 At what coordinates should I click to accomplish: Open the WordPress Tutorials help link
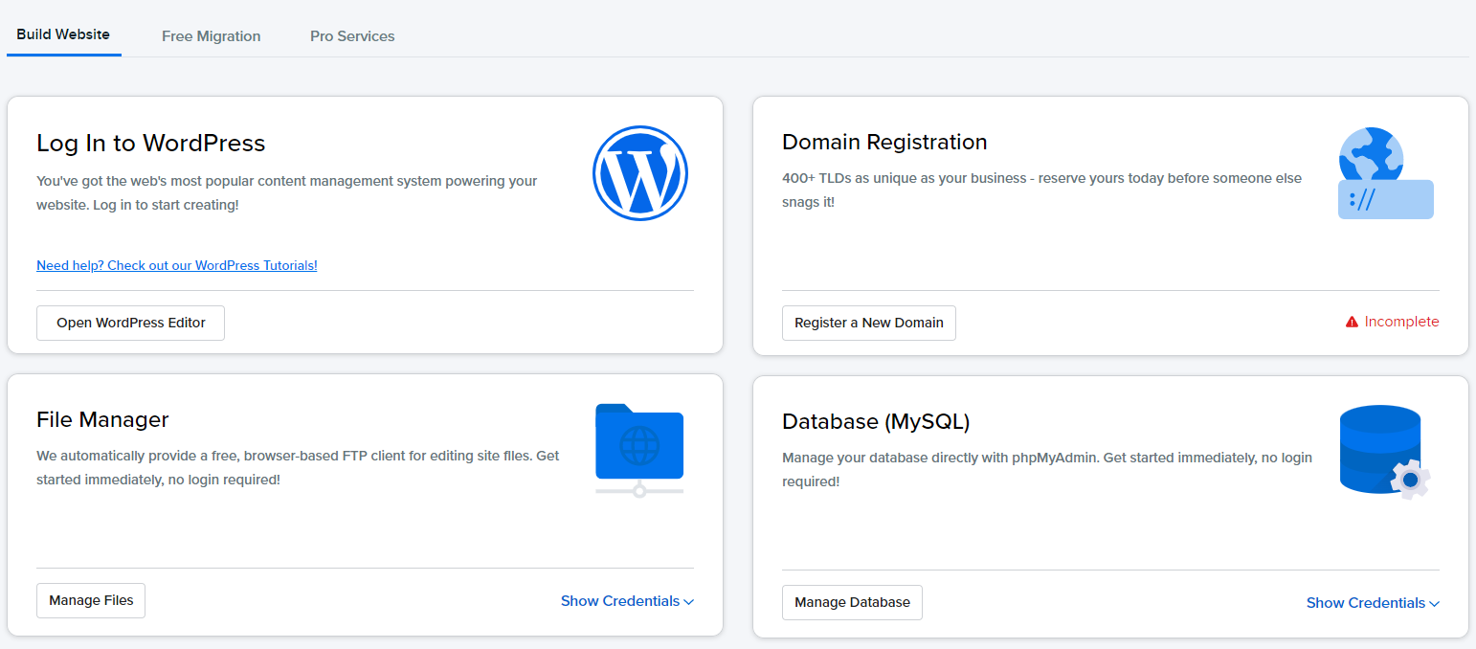pyautogui.click(x=177, y=265)
